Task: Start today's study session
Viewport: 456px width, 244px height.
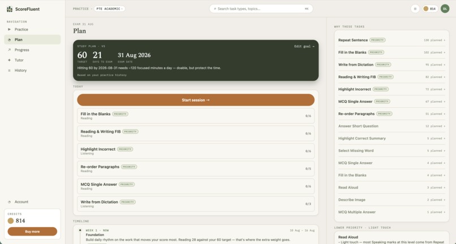Action: 196,100
